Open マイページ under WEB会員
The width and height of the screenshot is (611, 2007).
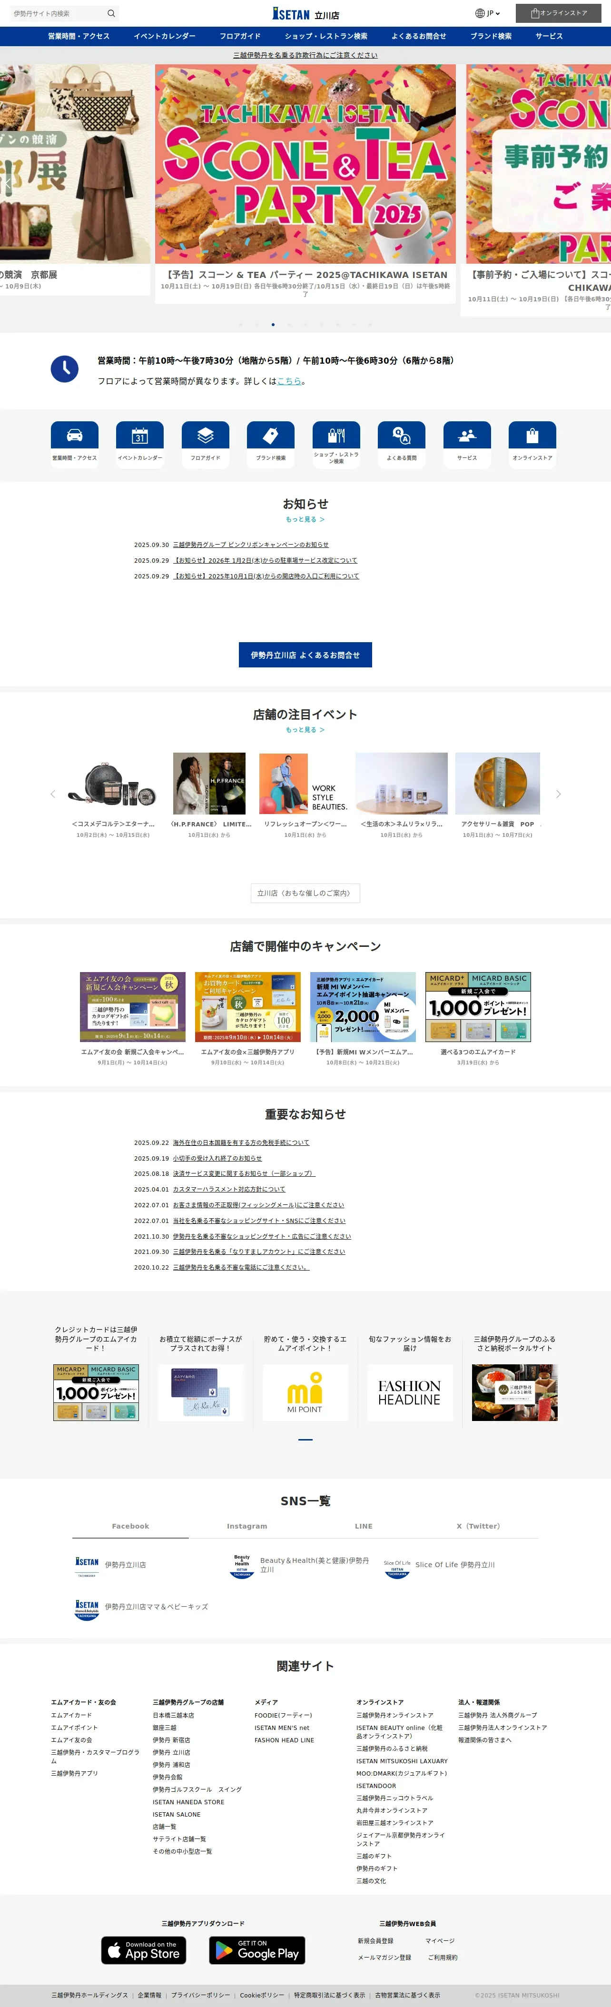(440, 1941)
